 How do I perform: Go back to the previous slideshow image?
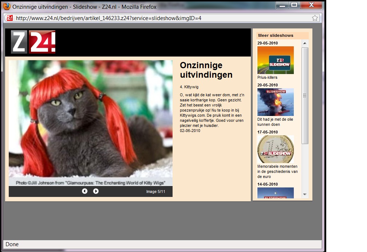[85, 191]
